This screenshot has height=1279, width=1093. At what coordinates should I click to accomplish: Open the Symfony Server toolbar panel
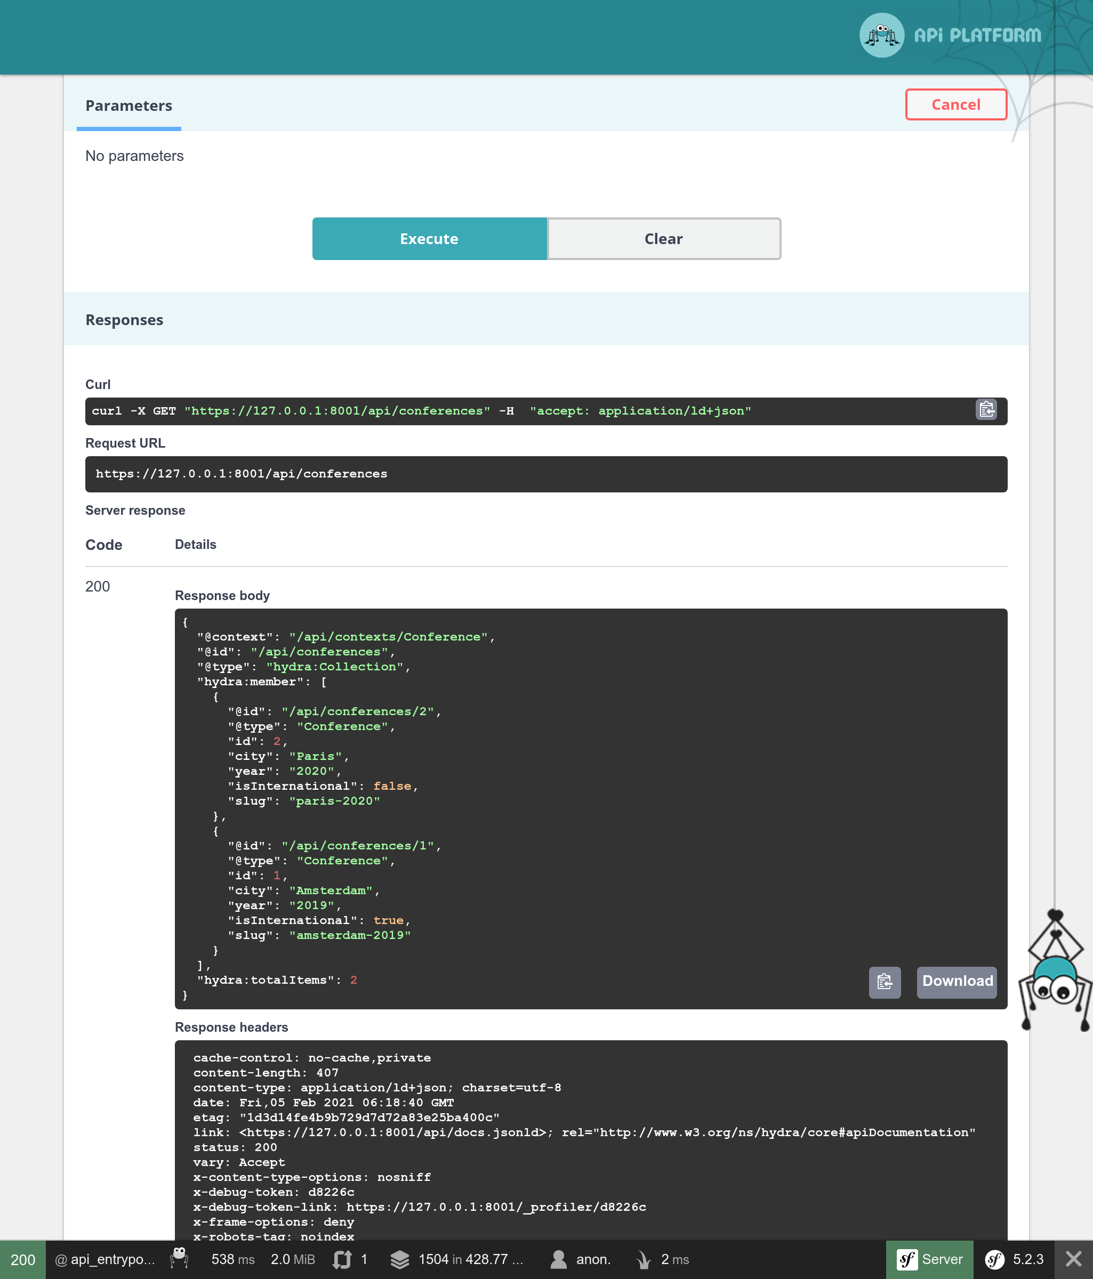coord(929,1259)
